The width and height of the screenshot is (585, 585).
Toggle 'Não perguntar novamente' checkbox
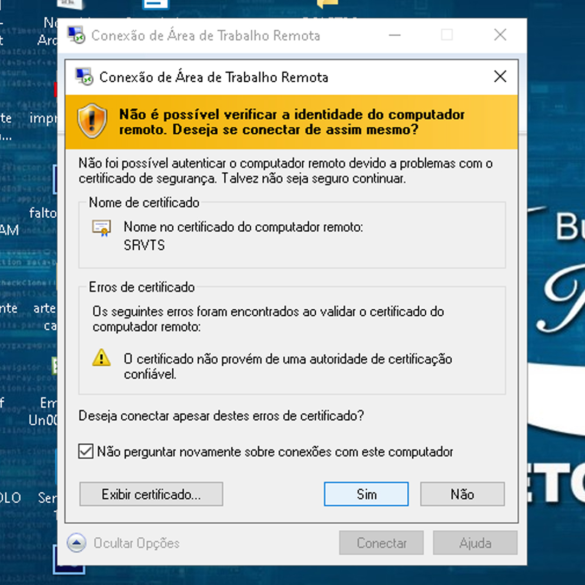pyautogui.click(x=86, y=451)
